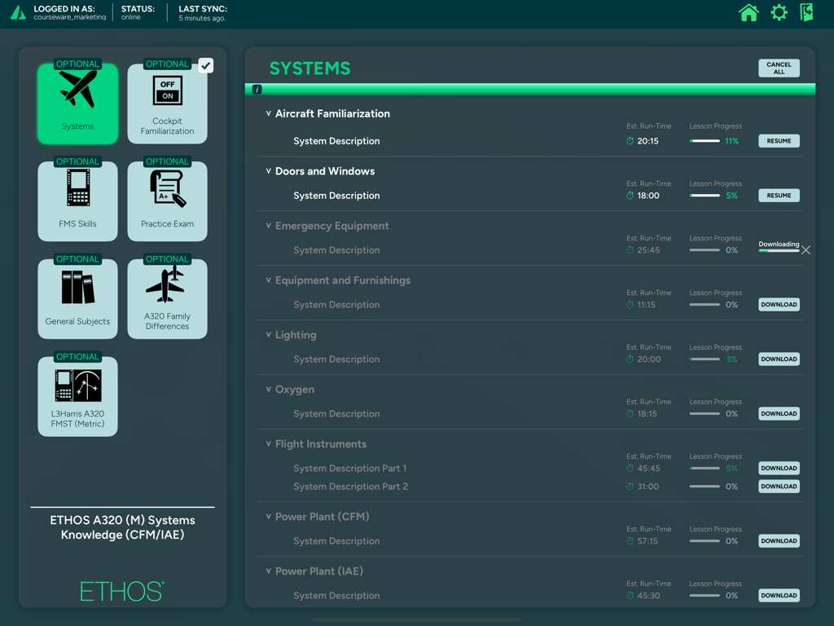Collapse the Equipment and Furnishings section
Screen dimensions: 834x626
(x=269, y=280)
